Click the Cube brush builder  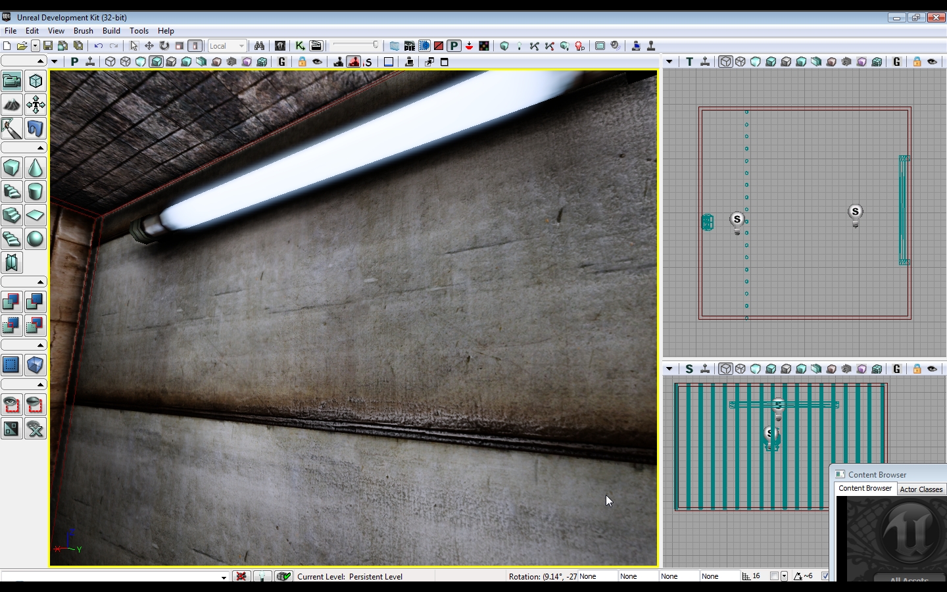point(12,168)
